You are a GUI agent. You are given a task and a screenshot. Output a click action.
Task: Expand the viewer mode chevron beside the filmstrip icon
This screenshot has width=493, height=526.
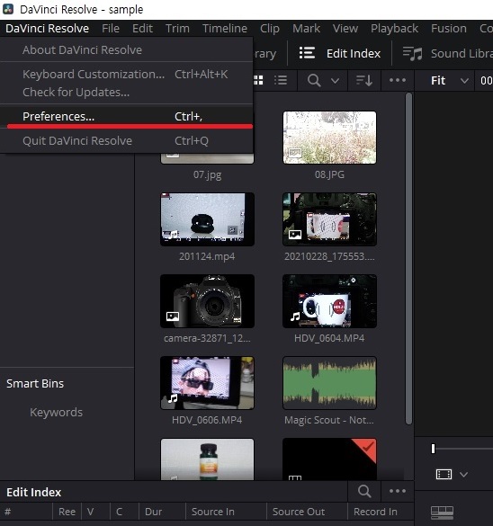[464, 475]
